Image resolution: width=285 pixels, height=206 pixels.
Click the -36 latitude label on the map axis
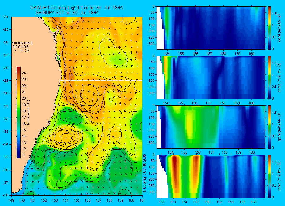tap(5, 170)
